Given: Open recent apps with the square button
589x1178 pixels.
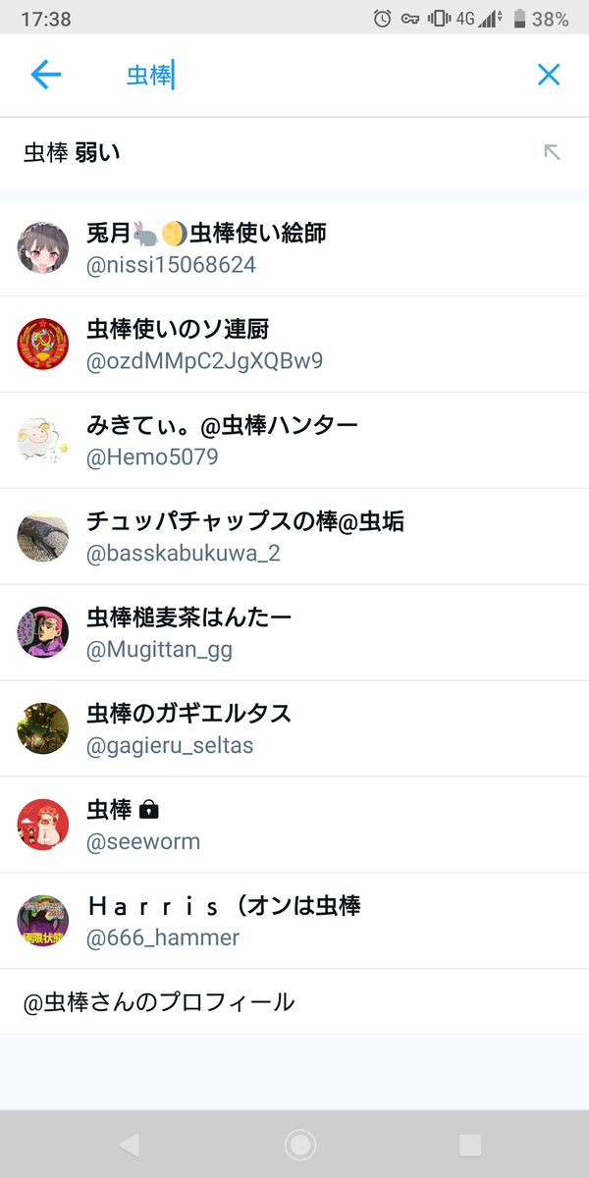Looking at the screenshot, I should (x=470, y=1145).
